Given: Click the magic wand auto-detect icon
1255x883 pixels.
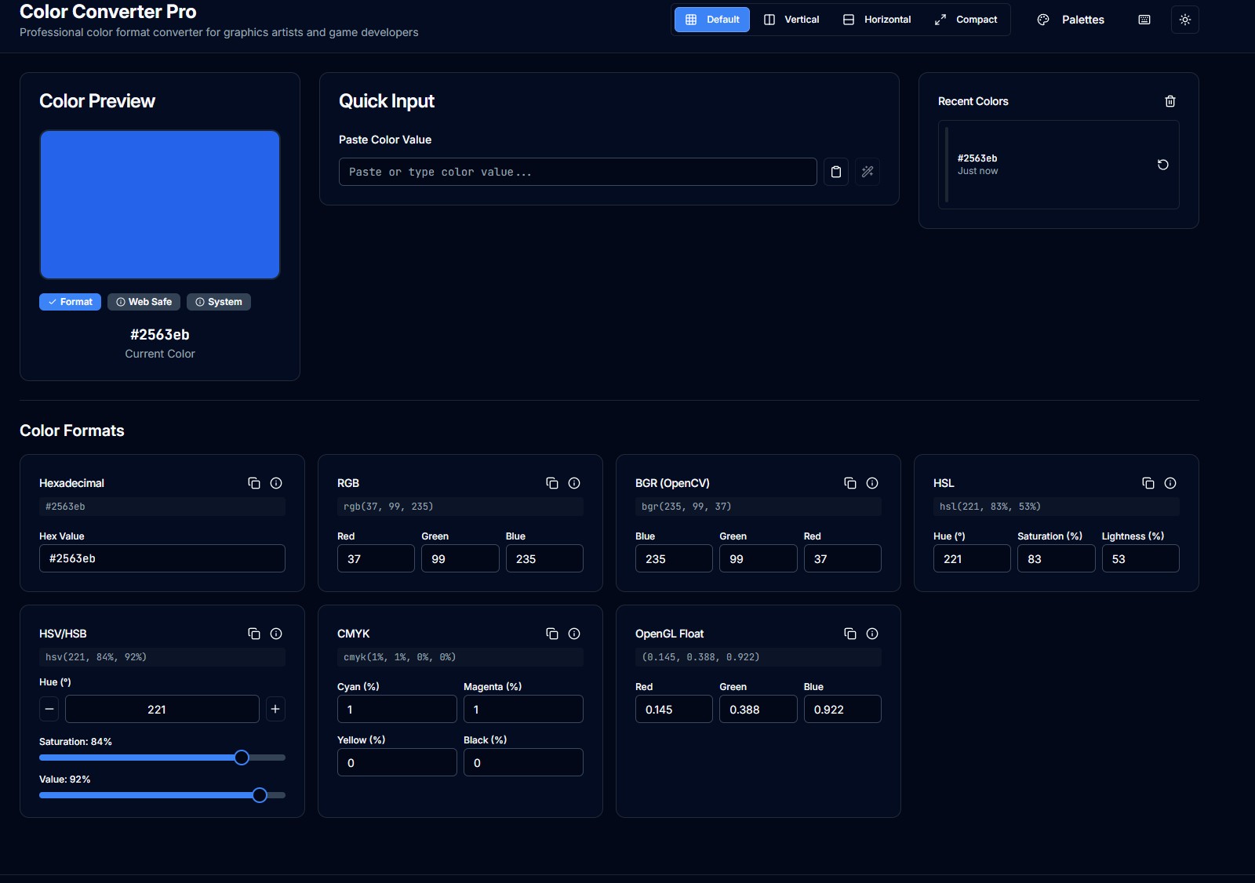Looking at the screenshot, I should 868,172.
